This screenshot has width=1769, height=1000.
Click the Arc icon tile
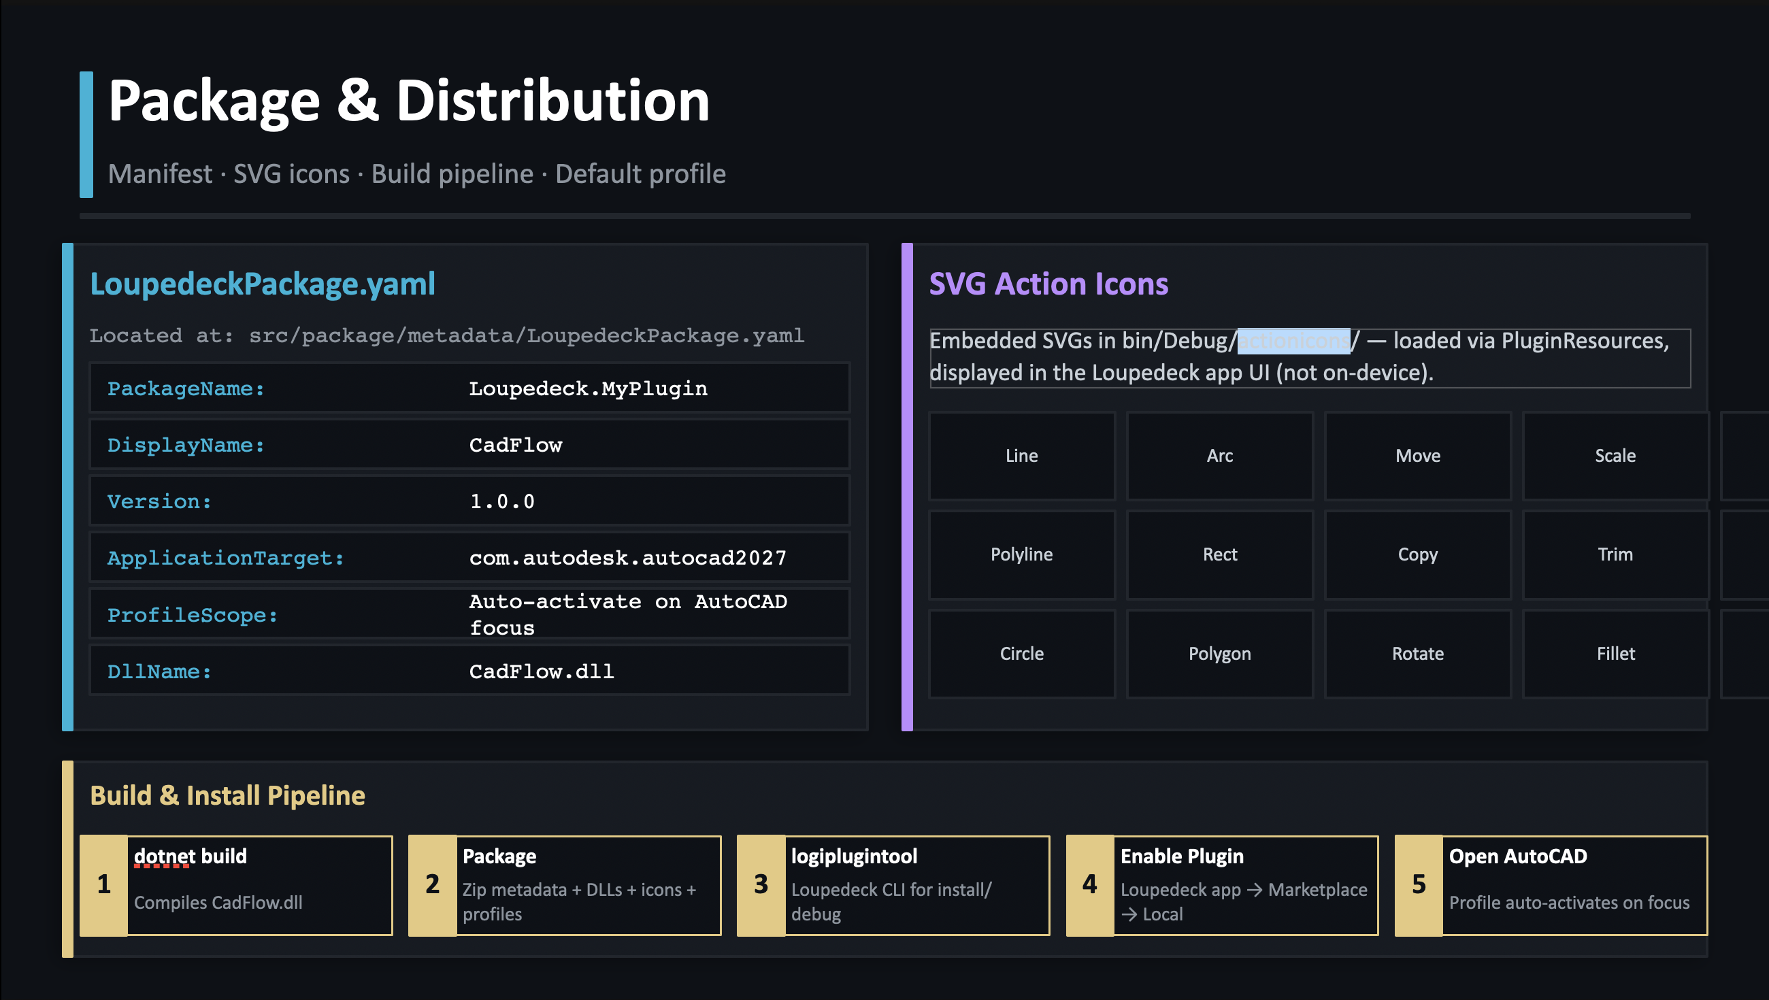(1219, 456)
